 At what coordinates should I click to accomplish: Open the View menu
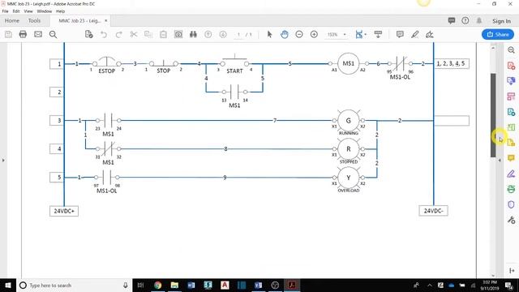28,11
